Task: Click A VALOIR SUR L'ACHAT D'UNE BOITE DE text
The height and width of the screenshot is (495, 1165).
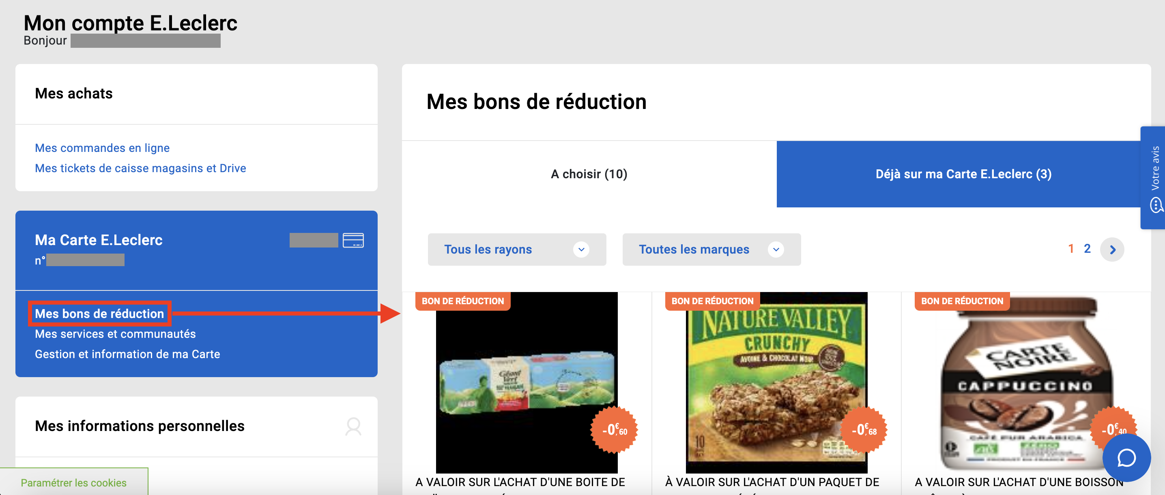Action: coord(520,482)
